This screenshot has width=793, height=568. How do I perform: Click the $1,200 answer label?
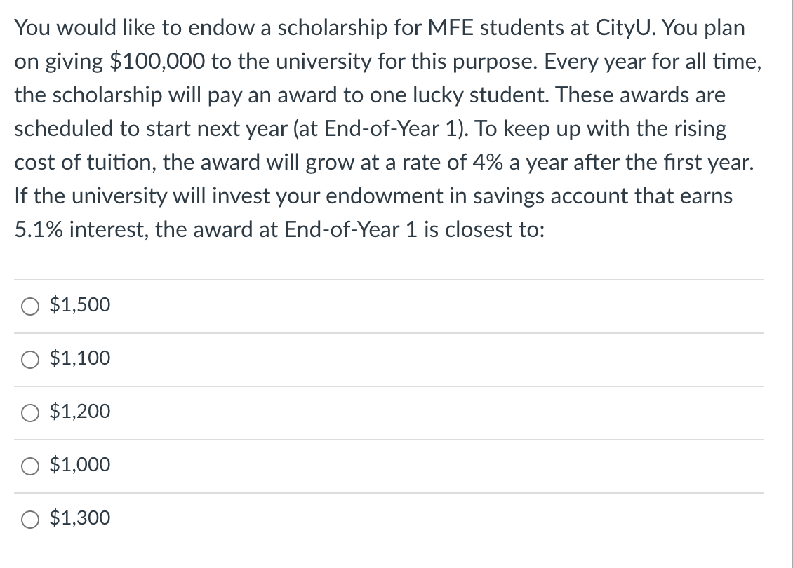(x=79, y=412)
